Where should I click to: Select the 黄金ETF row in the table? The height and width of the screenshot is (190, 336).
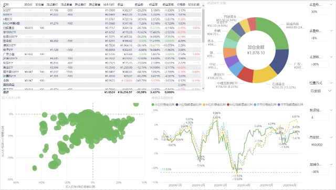[x=102, y=67]
